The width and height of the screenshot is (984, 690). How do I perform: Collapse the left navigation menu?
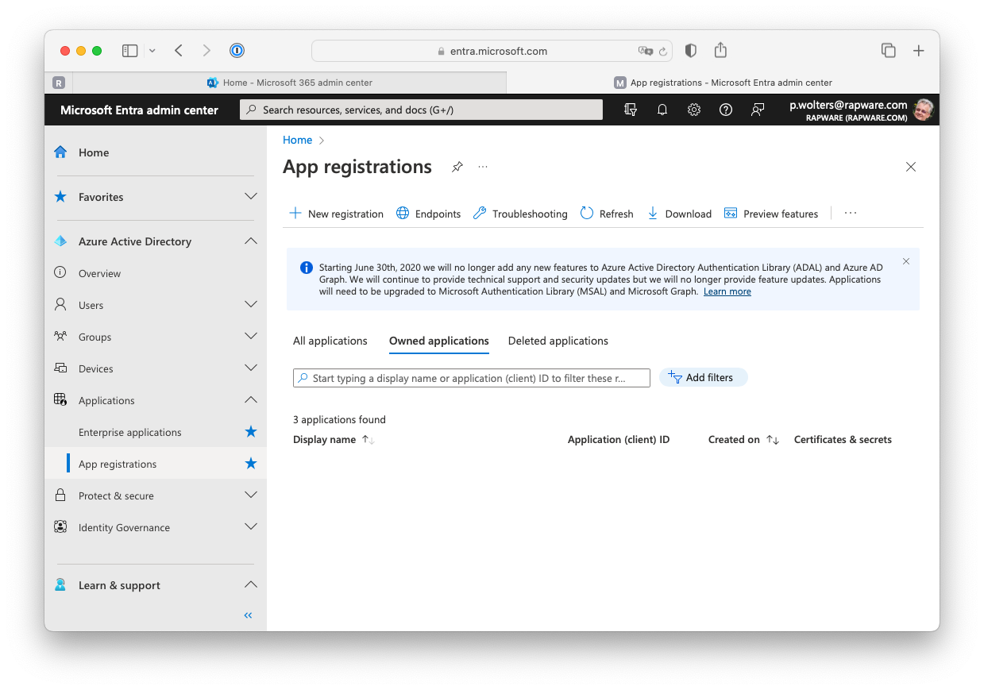pyautogui.click(x=248, y=615)
